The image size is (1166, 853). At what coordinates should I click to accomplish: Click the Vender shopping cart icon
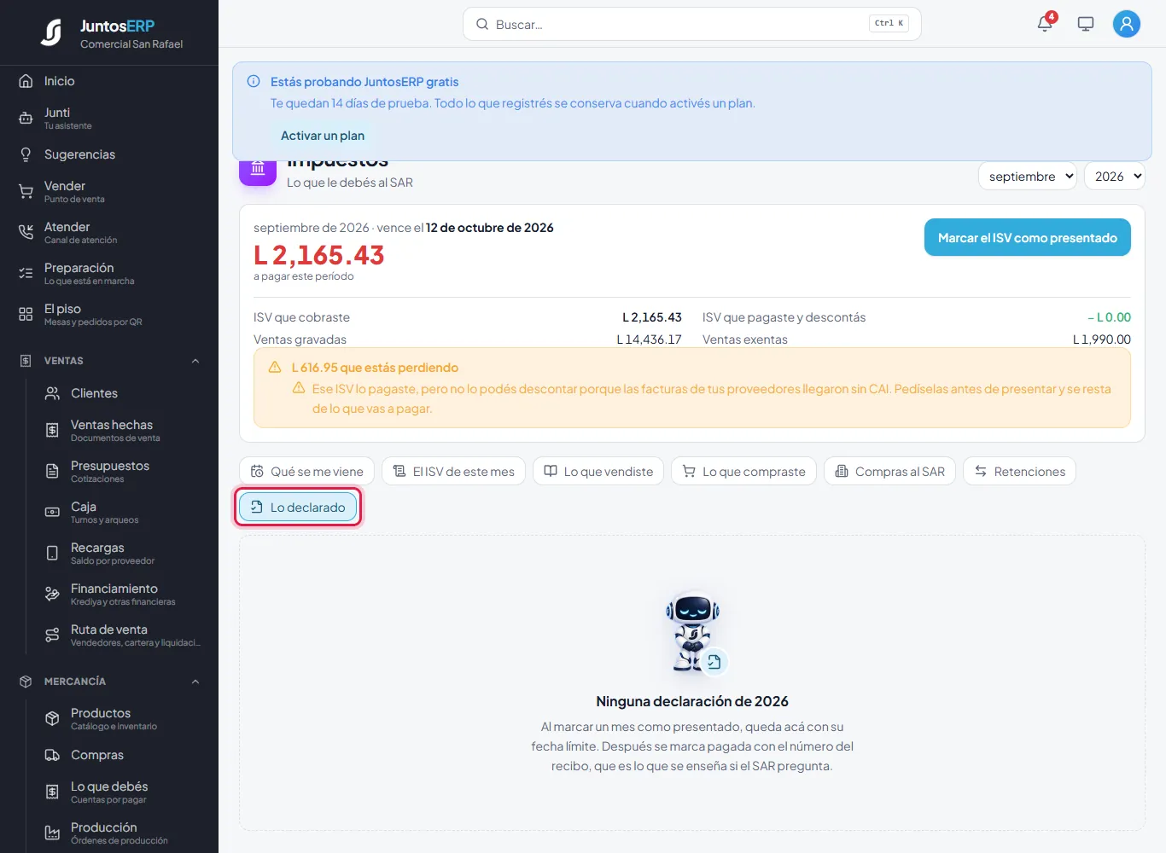point(26,192)
